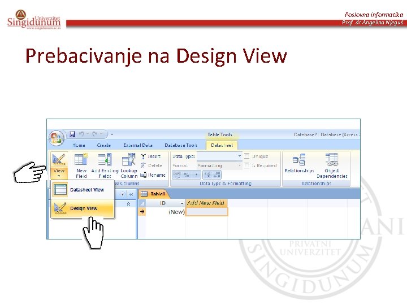Click the Office button orb

[x=56, y=137]
